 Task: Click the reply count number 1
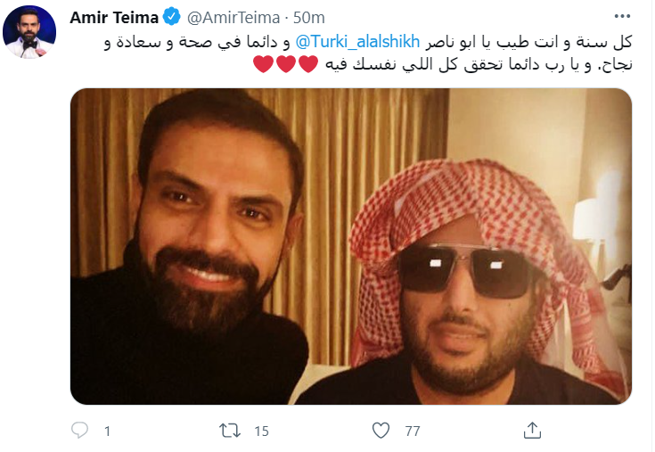pos(108,431)
